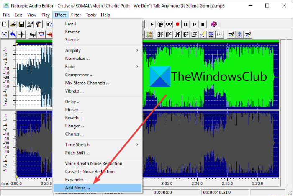Click the pencil over dotted grid icon

pyautogui.click(x=248, y=35)
